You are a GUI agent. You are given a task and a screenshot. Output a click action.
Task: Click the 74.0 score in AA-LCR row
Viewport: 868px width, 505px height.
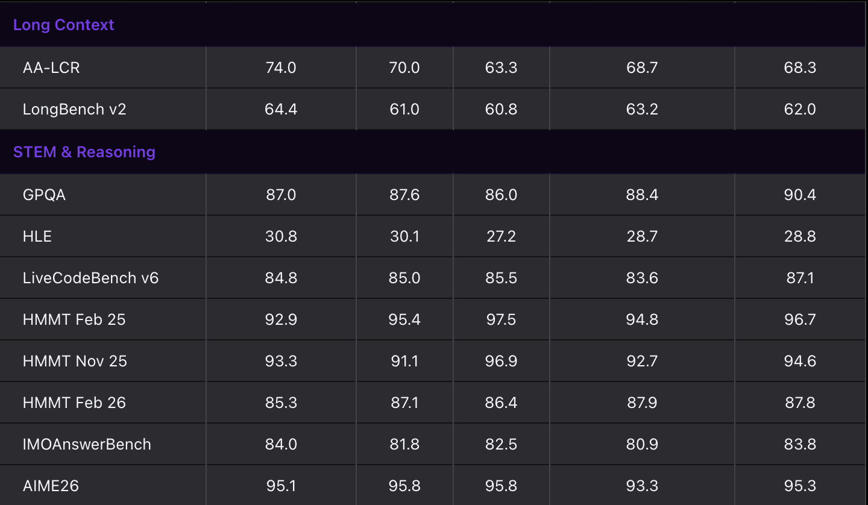click(281, 67)
